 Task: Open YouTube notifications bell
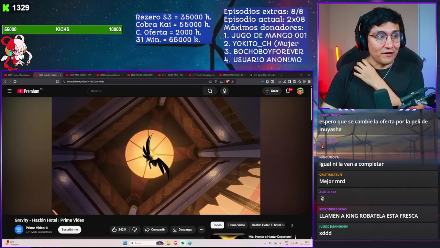tap(288, 91)
